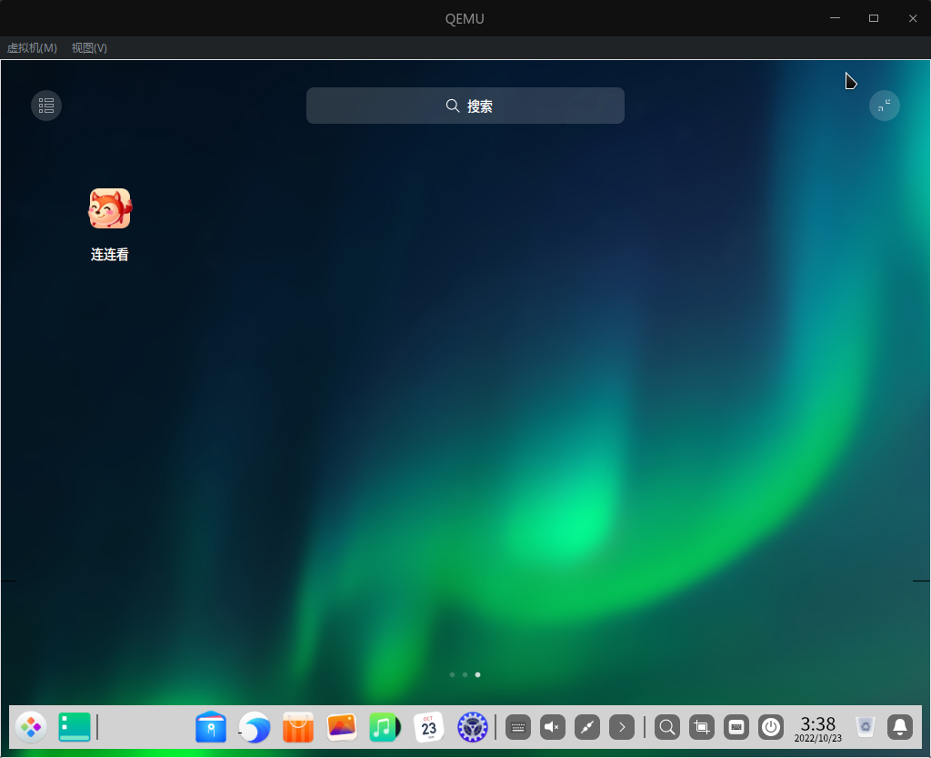Open the multitasking view dock icon

tap(75, 726)
